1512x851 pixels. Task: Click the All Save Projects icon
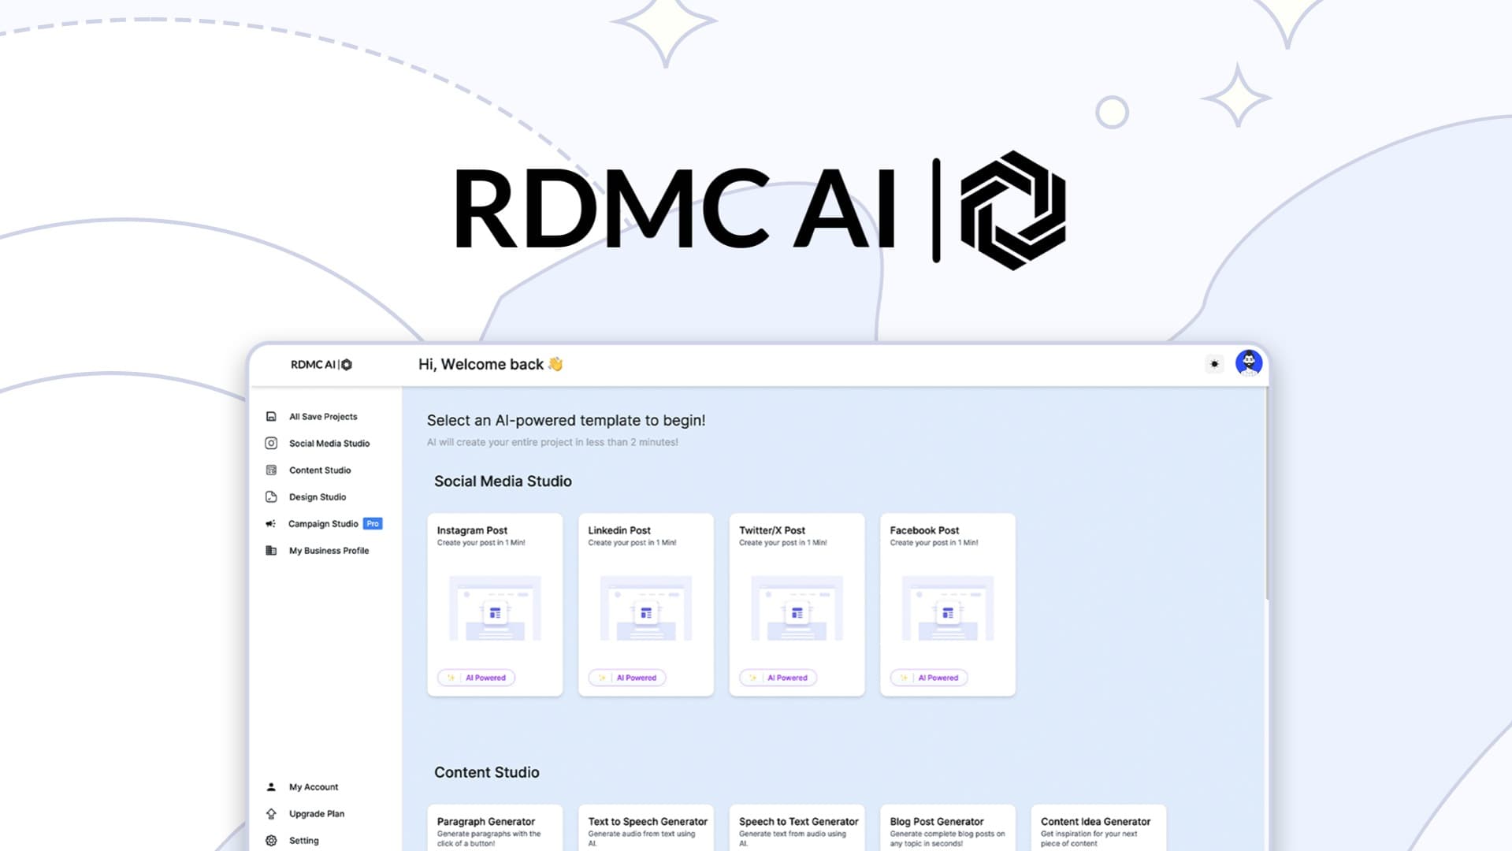click(x=270, y=416)
